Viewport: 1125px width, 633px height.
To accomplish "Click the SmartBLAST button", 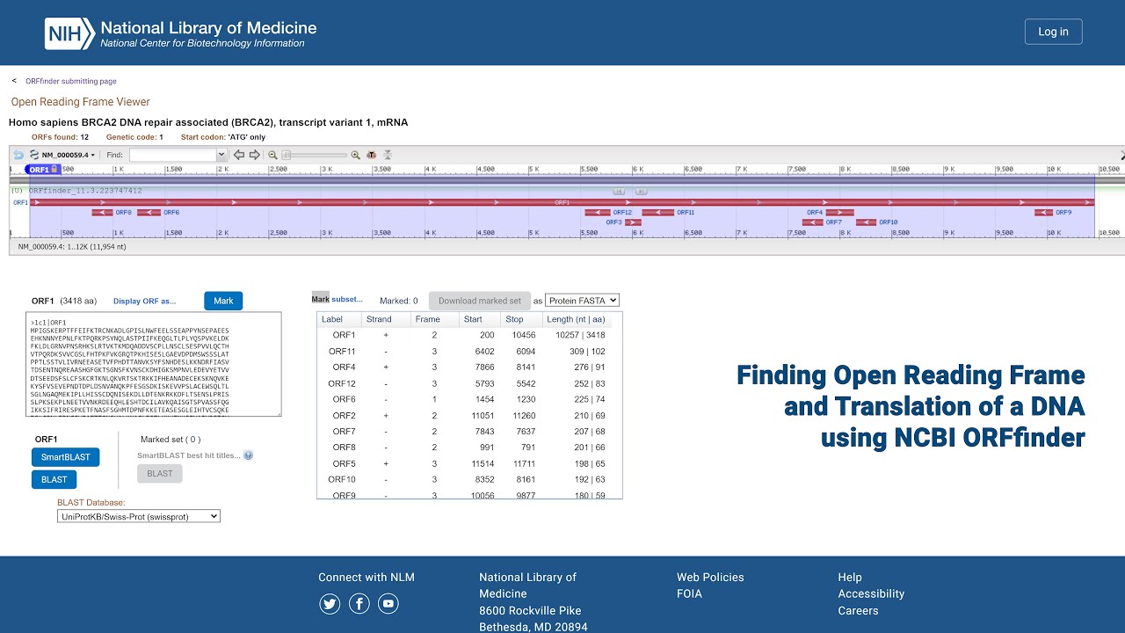I will pos(66,457).
